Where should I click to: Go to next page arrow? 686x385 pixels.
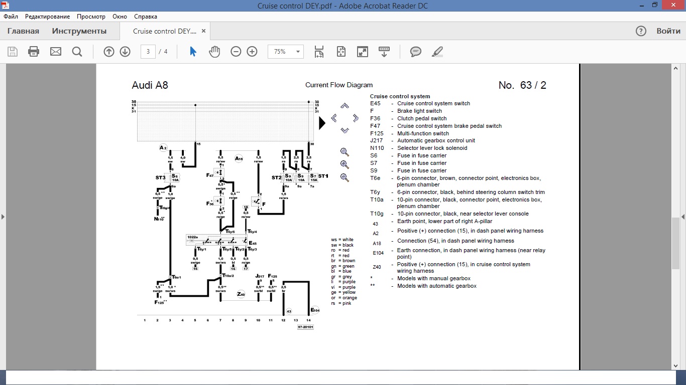click(x=125, y=52)
